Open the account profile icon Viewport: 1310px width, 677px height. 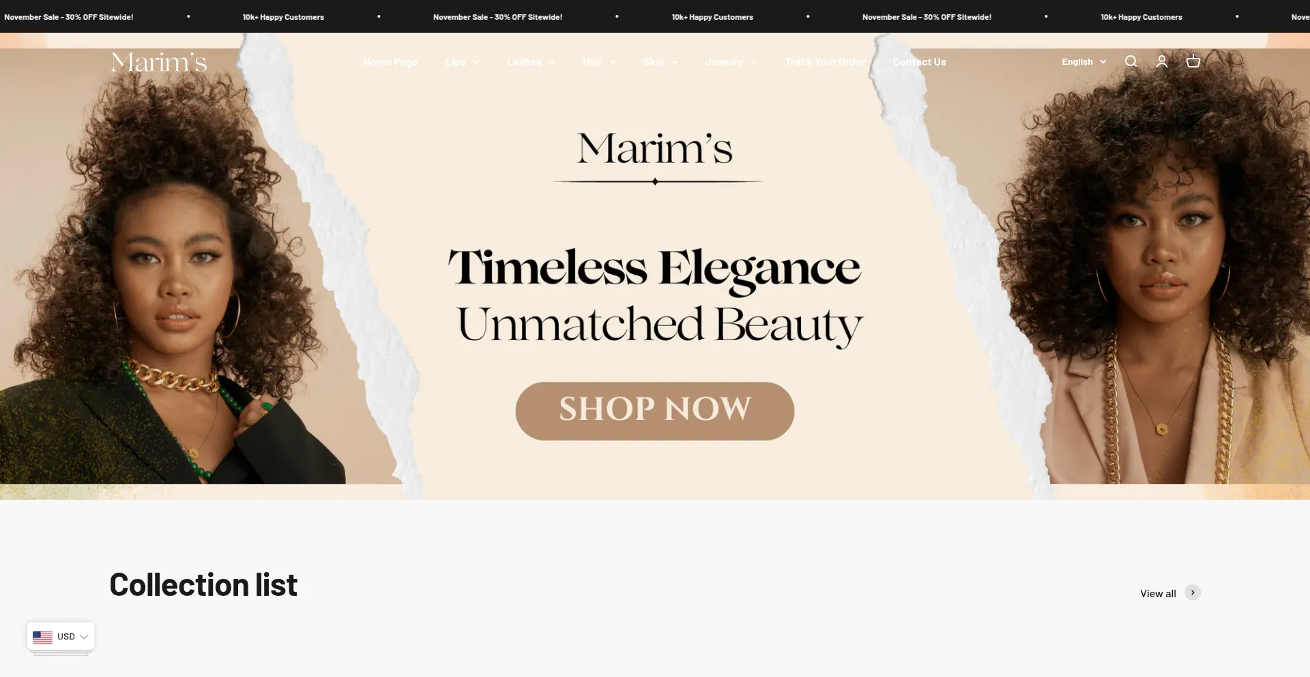point(1162,61)
